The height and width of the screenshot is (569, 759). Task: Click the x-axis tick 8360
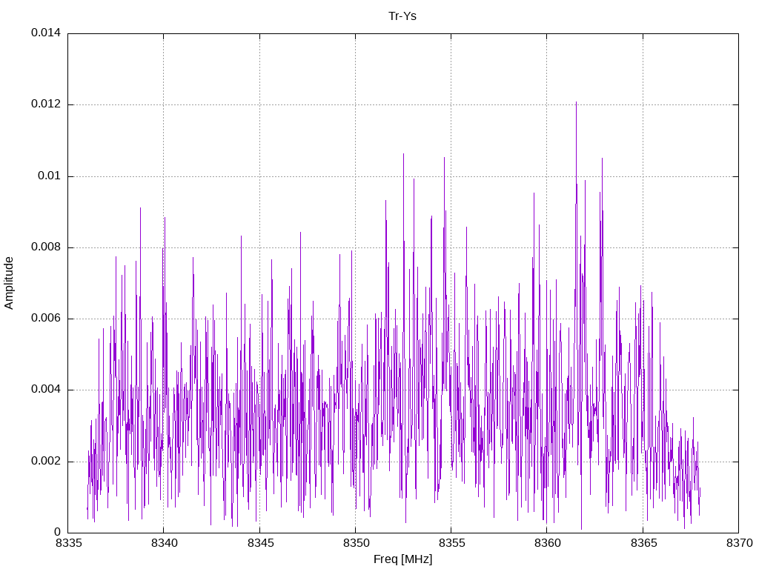(548, 543)
